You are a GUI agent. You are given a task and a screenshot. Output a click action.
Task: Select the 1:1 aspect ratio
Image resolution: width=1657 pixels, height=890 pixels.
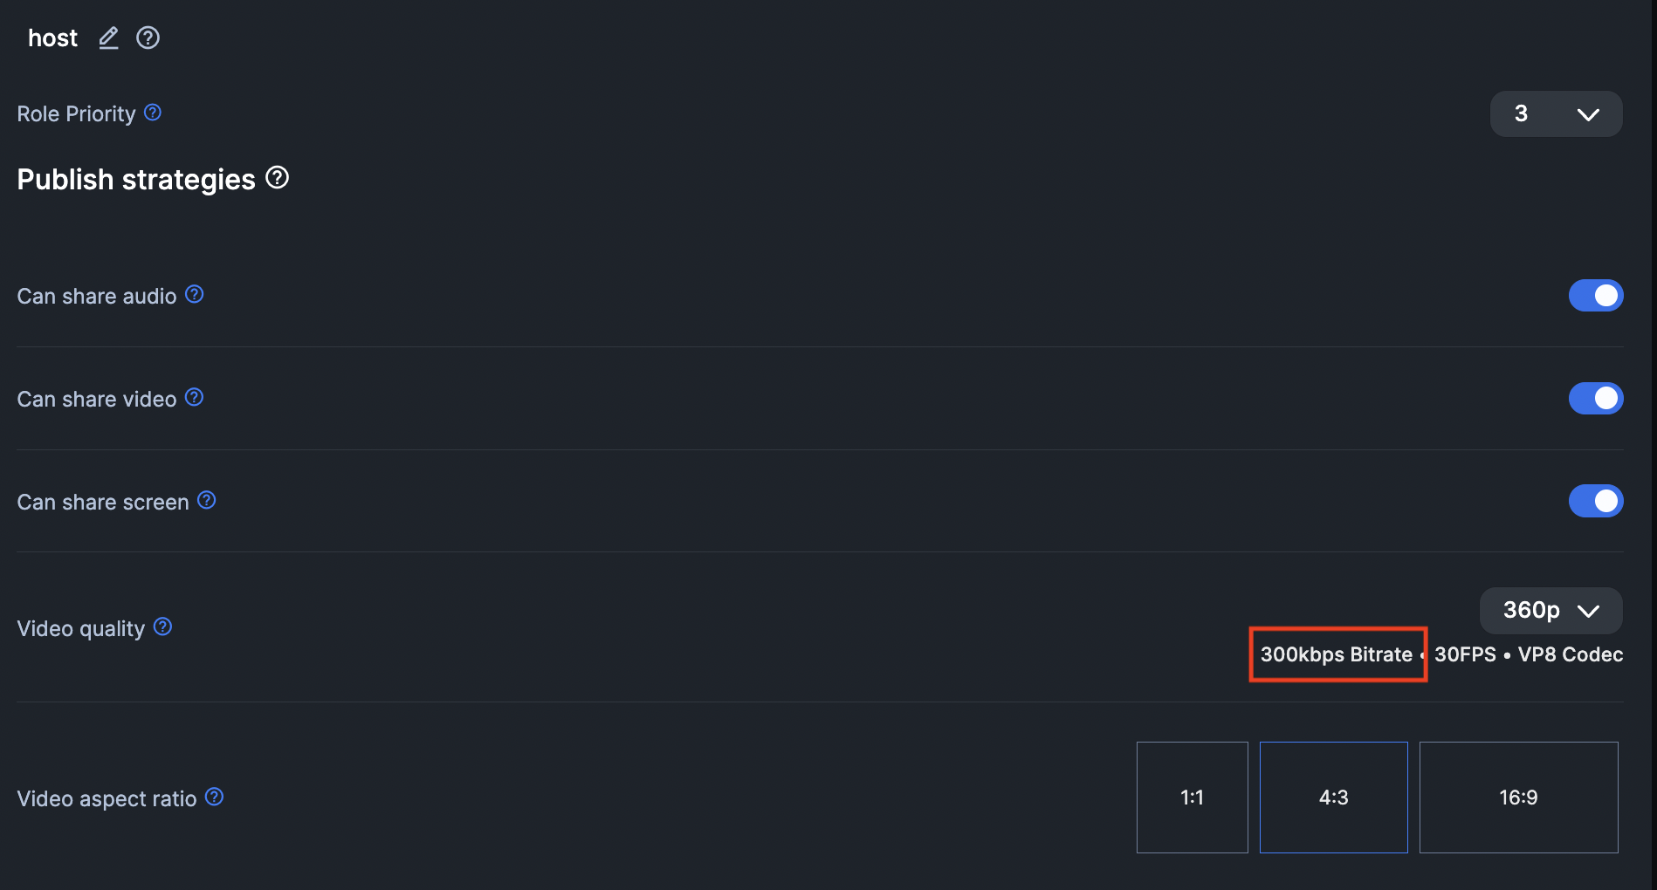click(x=1192, y=797)
